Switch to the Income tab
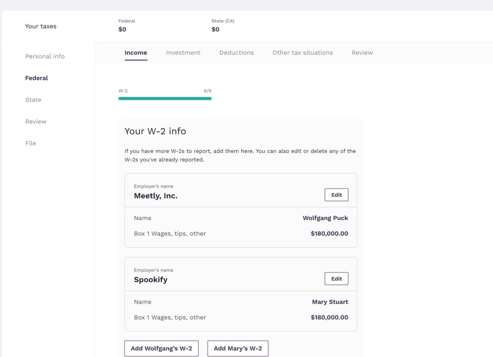 [x=136, y=53]
